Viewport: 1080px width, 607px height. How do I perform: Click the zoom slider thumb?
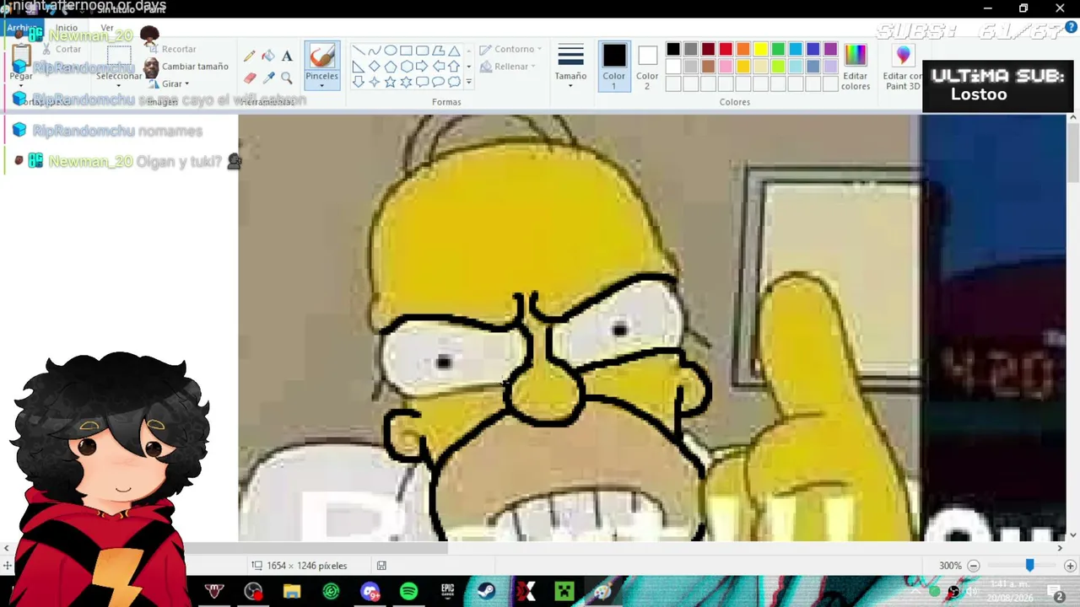coord(1029,566)
